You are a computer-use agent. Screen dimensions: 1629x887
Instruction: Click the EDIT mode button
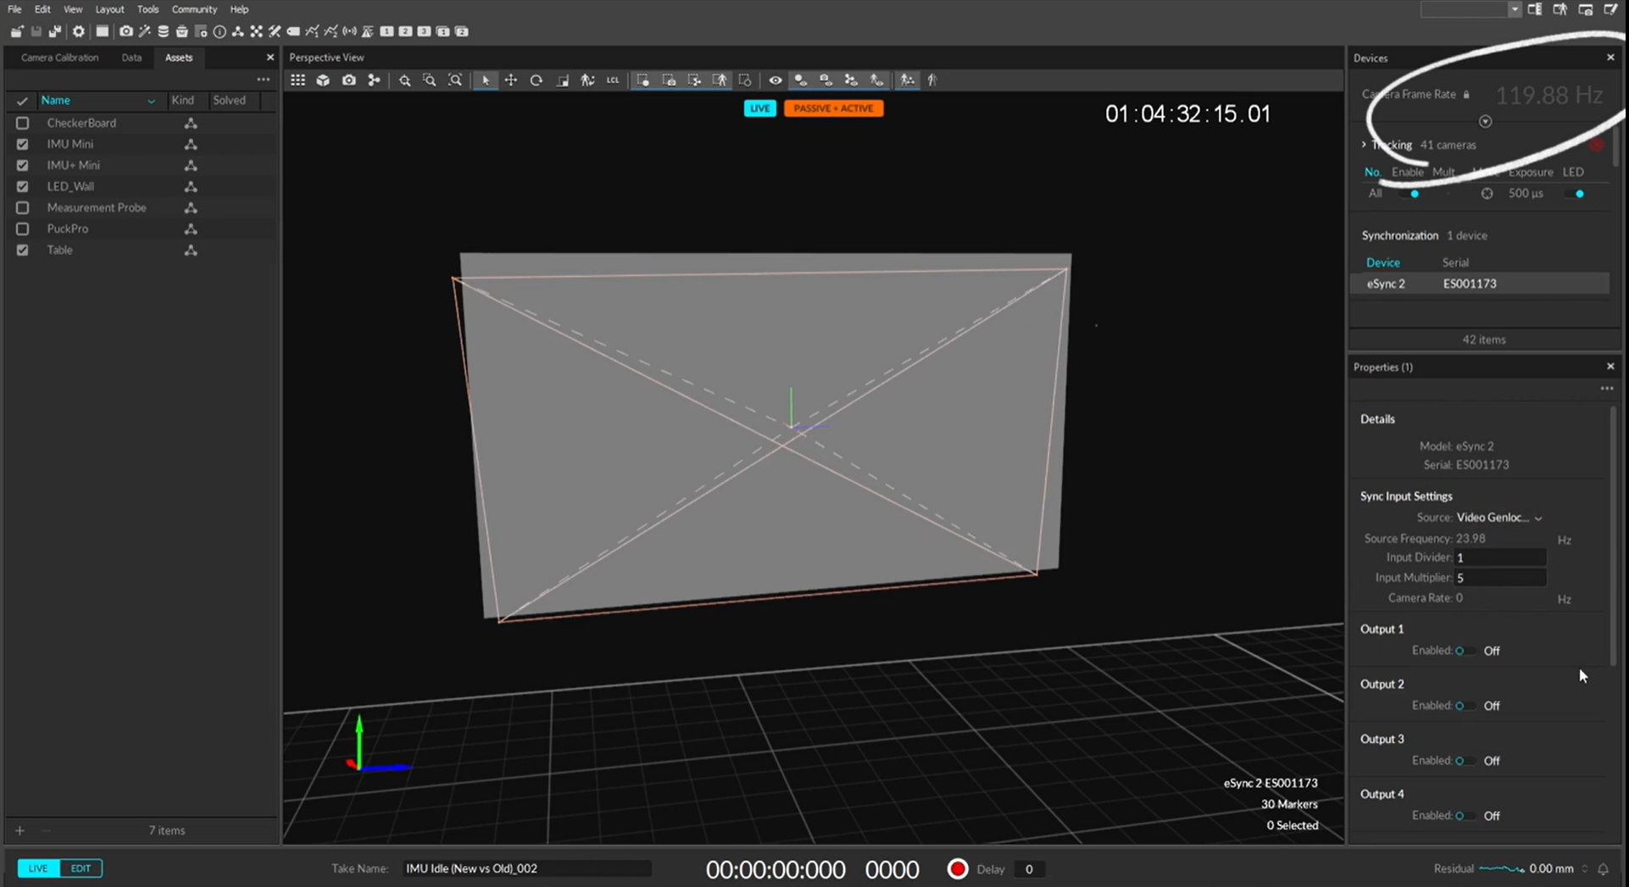pos(81,868)
